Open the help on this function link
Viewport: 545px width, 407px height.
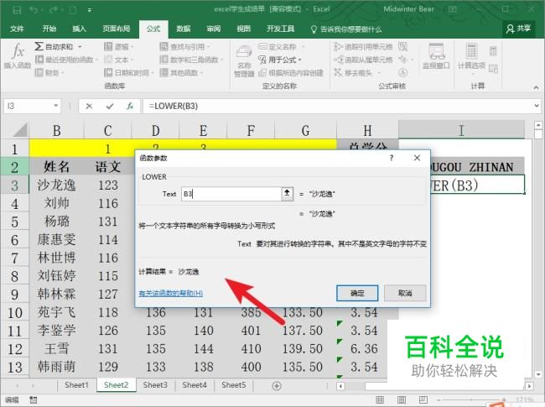click(170, 293)
